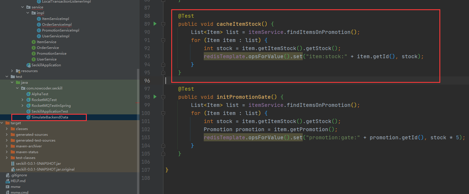The height and width of the screenshot is (194, 469).
Task: Expand the resources folder
Action: click(x=12, y=71)
